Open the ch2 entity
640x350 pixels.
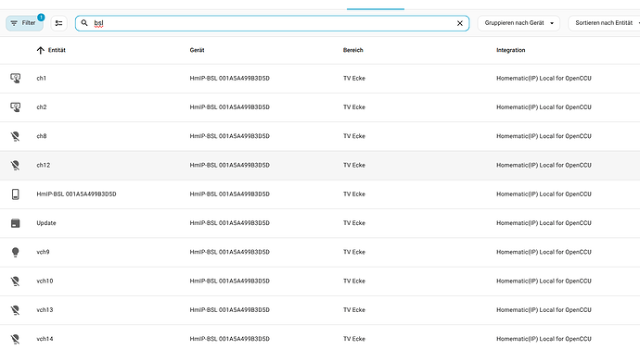42,107
